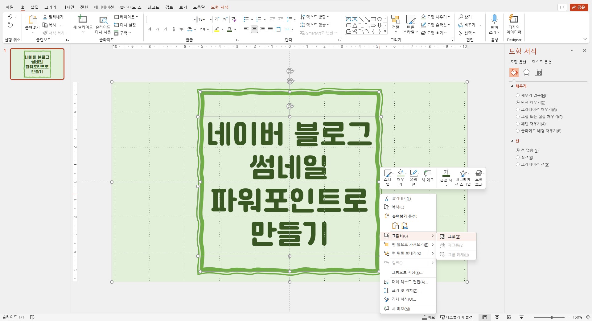The image size is (592, 321).
Task: Click the font color underline swatch button
Action: pos(229,29)
